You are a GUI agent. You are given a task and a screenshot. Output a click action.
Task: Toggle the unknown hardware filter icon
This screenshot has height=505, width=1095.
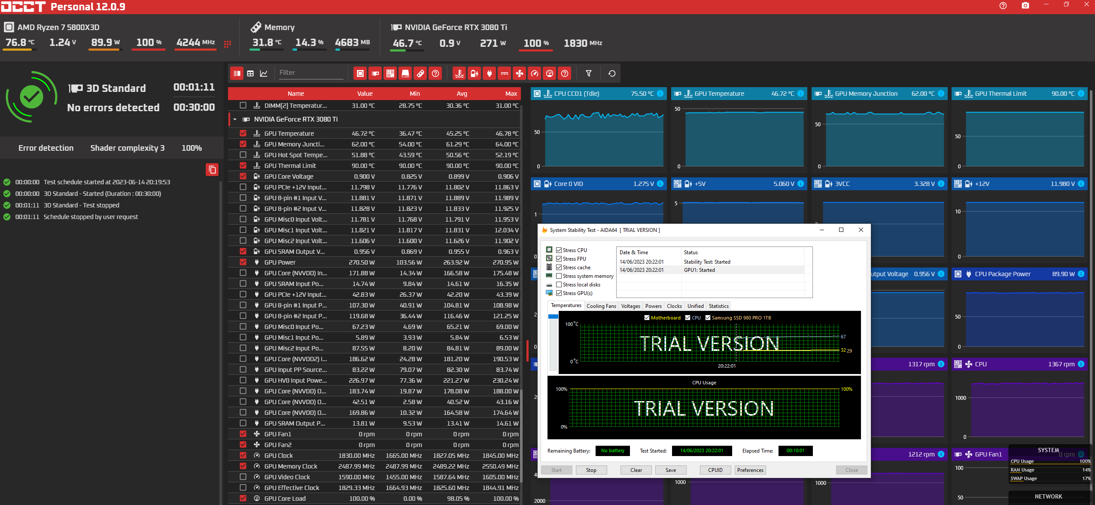click(435, 73)
